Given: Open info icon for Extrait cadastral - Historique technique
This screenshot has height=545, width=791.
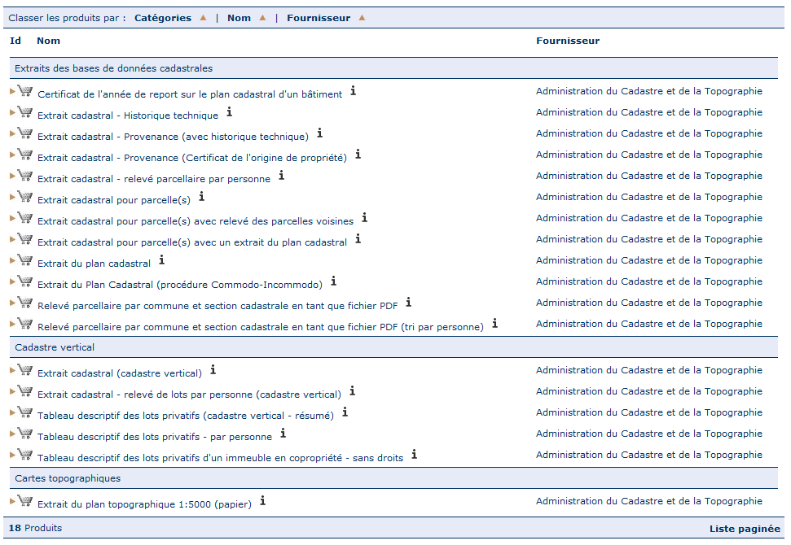Looking at the screenshot, I should point(230,112).
